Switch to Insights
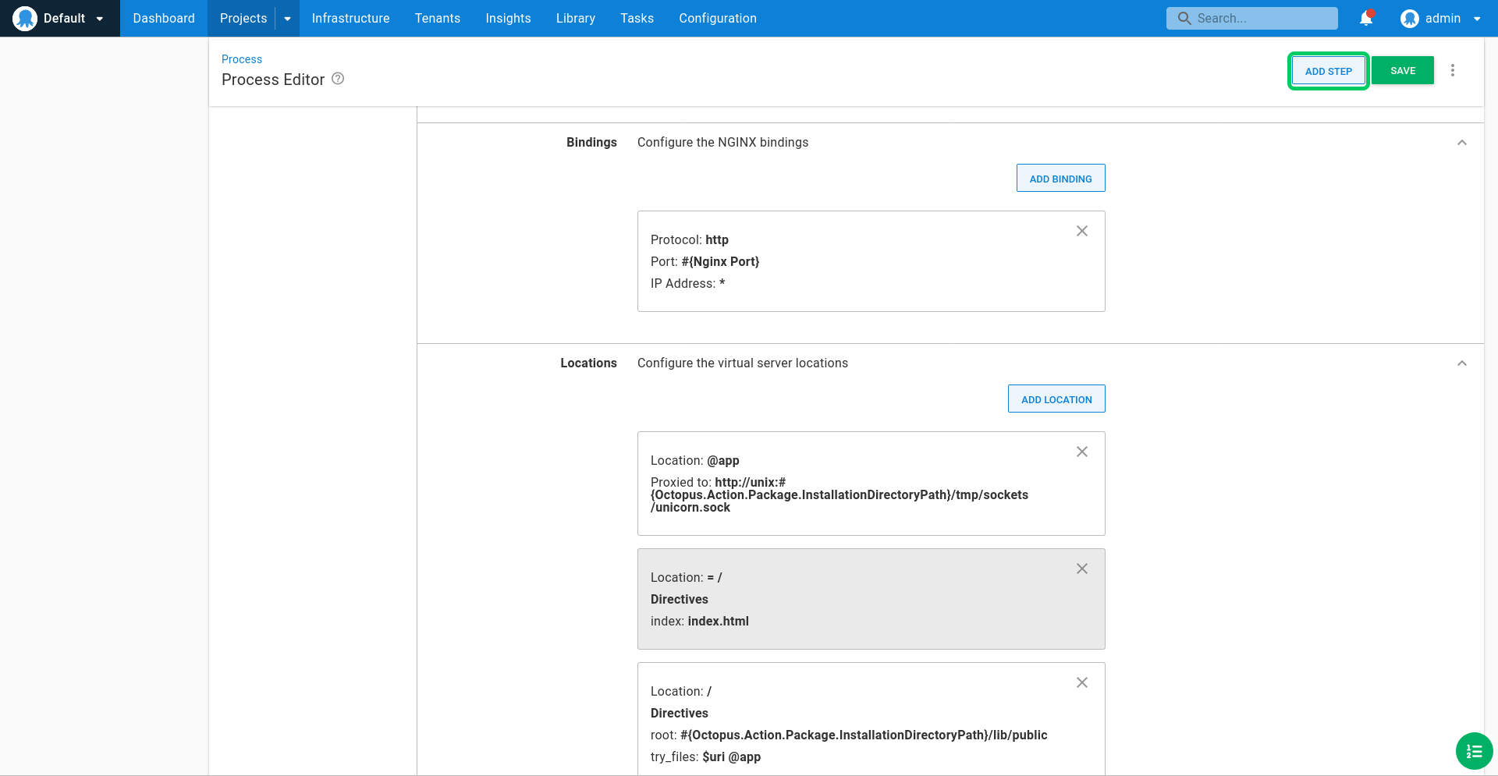Image resolution: width=1498 pixels, height=776 pixels. point(508,18)
